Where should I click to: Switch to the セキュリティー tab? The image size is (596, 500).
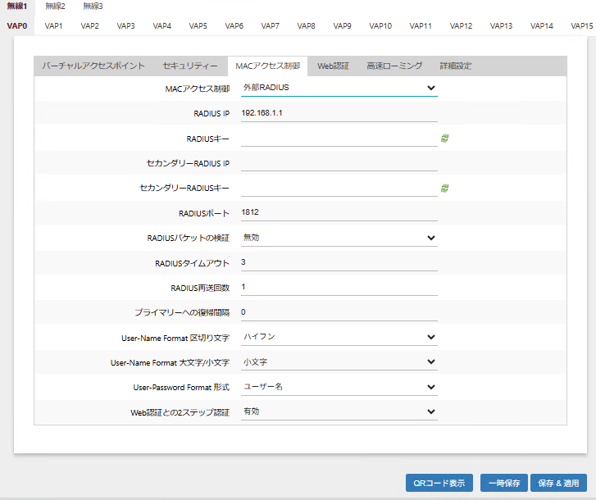pos(190,66)
